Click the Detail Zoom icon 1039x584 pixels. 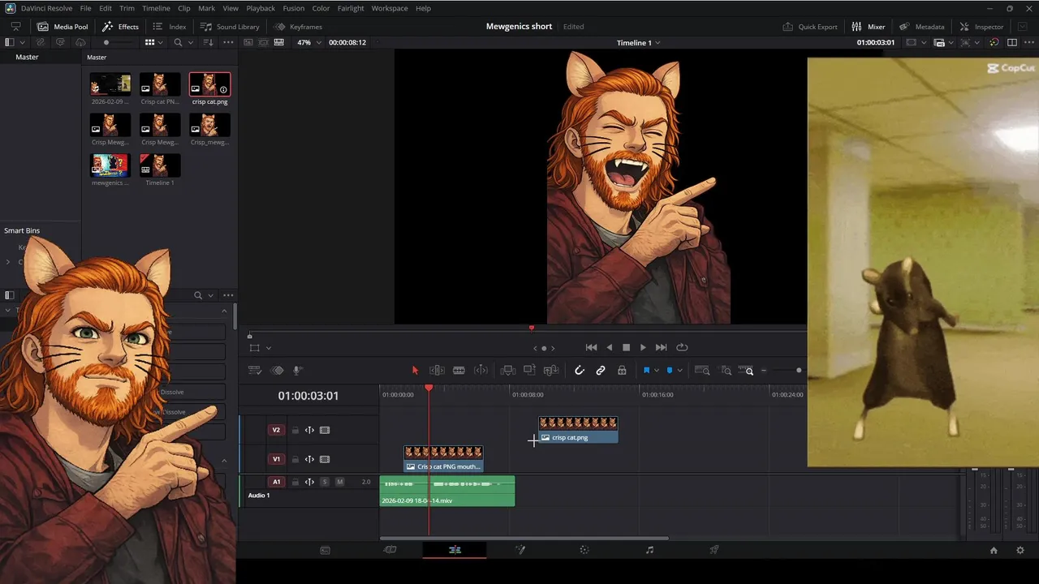coord(726,370)
